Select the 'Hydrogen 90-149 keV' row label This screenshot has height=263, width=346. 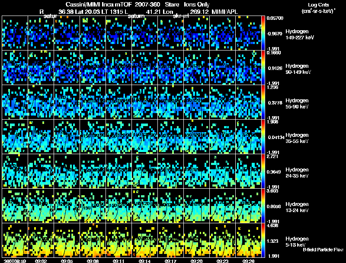click(298, 69)
